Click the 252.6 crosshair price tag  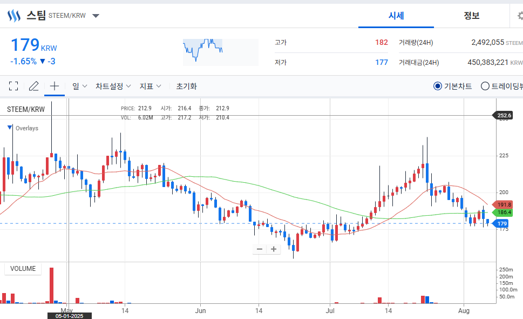pyautogui.click(x=503, y=116)
